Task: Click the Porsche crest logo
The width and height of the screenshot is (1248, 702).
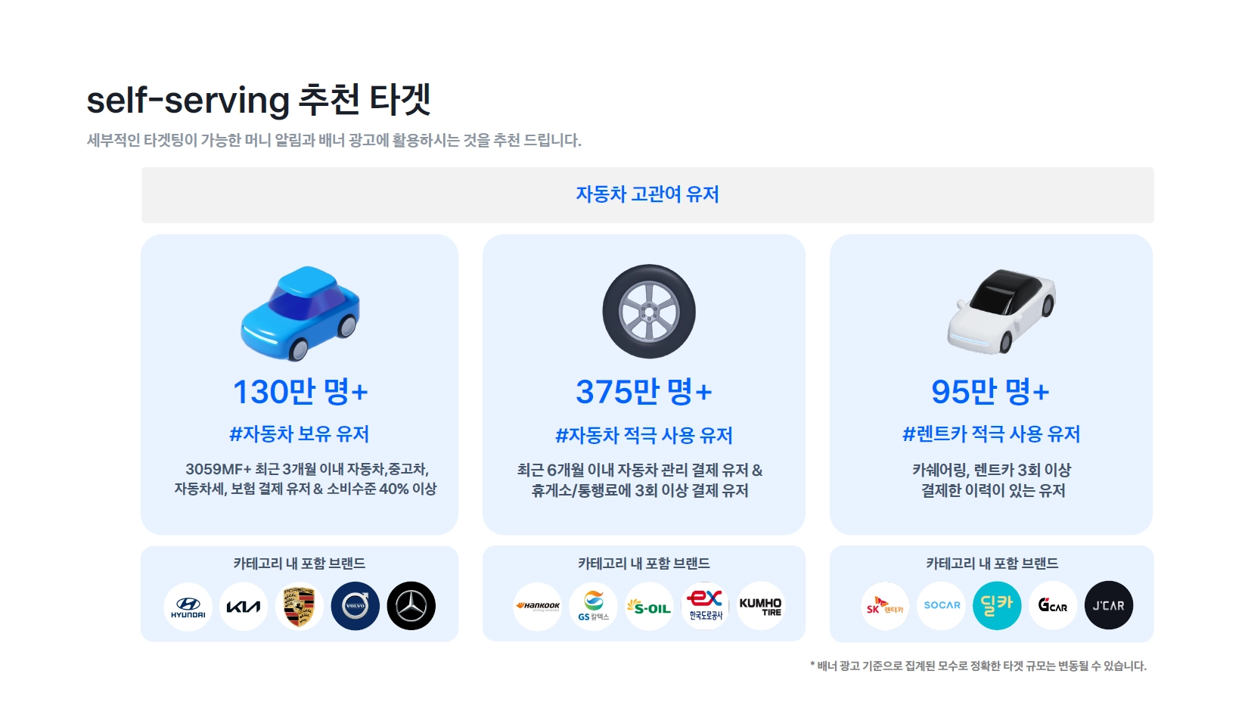Action: tap(300, 606)
